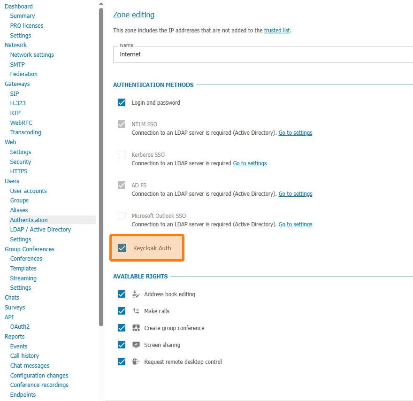Open the trusted list link
This screenshot has height=401, width=413.
click(277, 31)
